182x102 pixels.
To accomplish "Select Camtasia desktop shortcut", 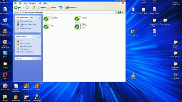I will pos(5,98).
